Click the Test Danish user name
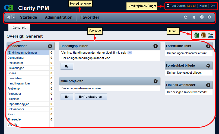The width and height of the screenshot is (219, 134). tap(178, 6)
